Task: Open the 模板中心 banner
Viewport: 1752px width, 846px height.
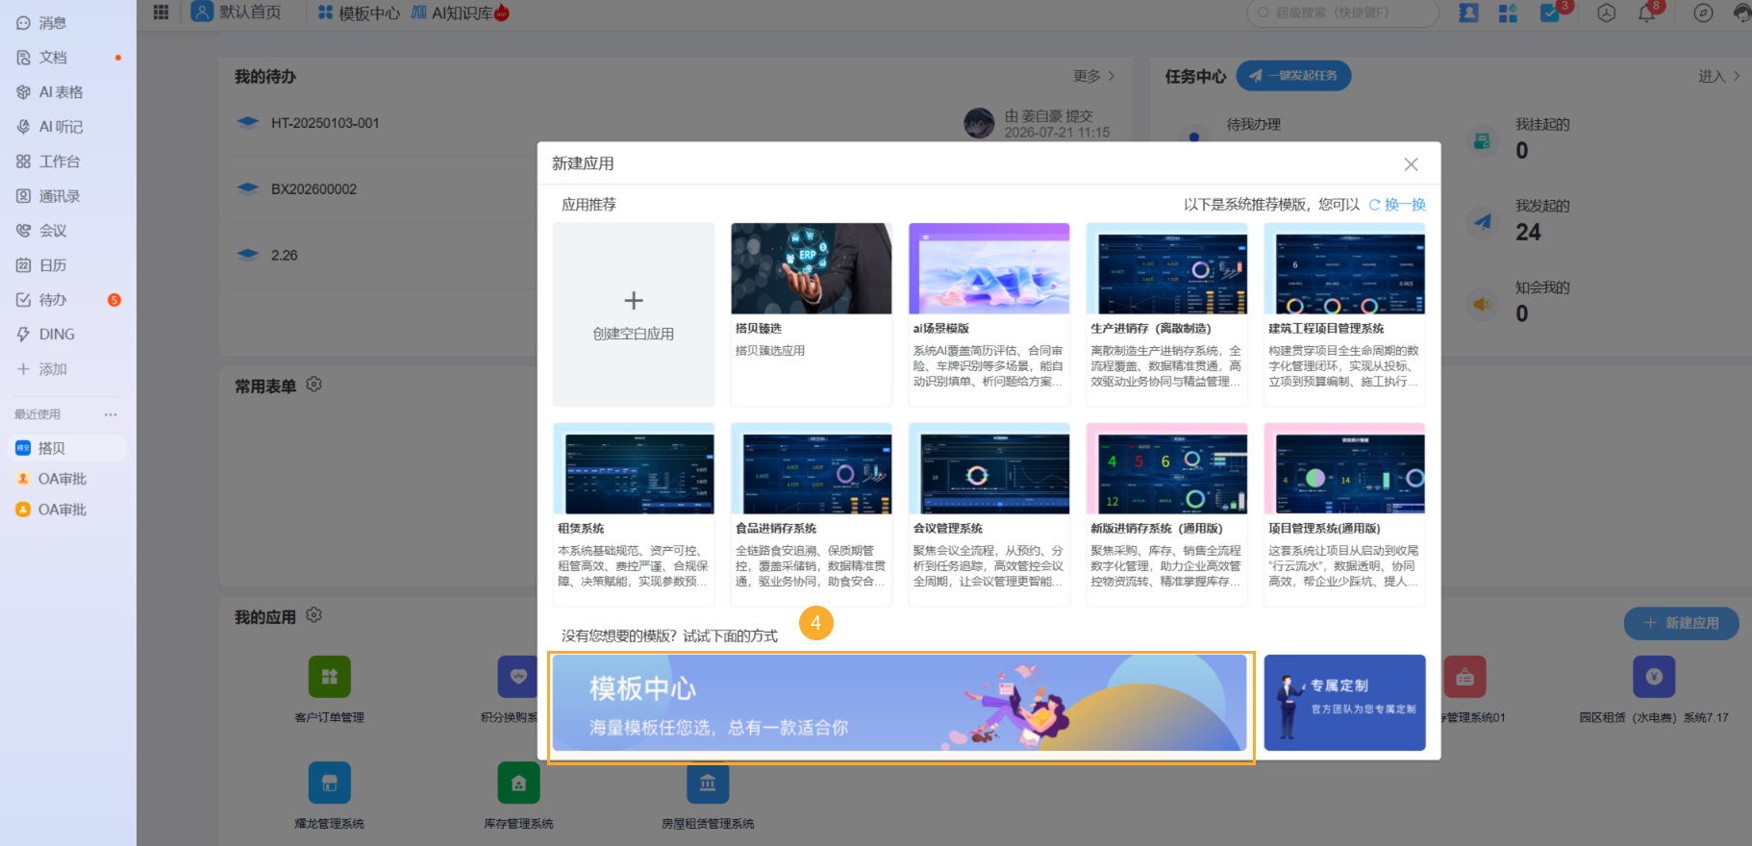Action: pyautogui.click(x=900, y=703)
